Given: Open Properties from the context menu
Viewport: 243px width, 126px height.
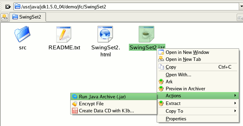Looking at the screenshot, I should 198,119.
